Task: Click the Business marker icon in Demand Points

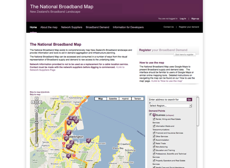Action: coord(154,115)
